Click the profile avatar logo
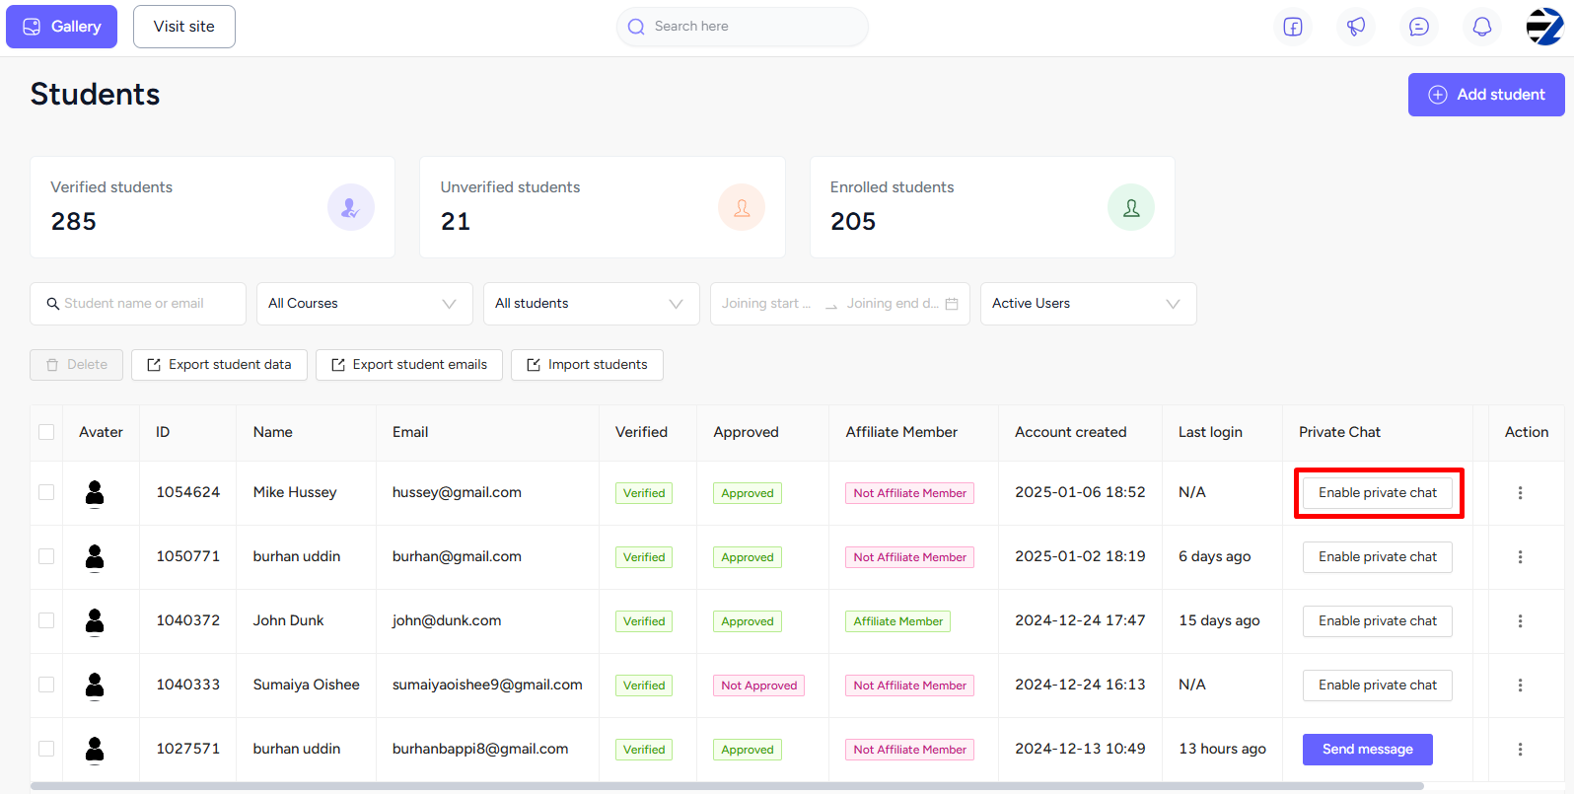 pyautogui.click(x=1544, y=27)
